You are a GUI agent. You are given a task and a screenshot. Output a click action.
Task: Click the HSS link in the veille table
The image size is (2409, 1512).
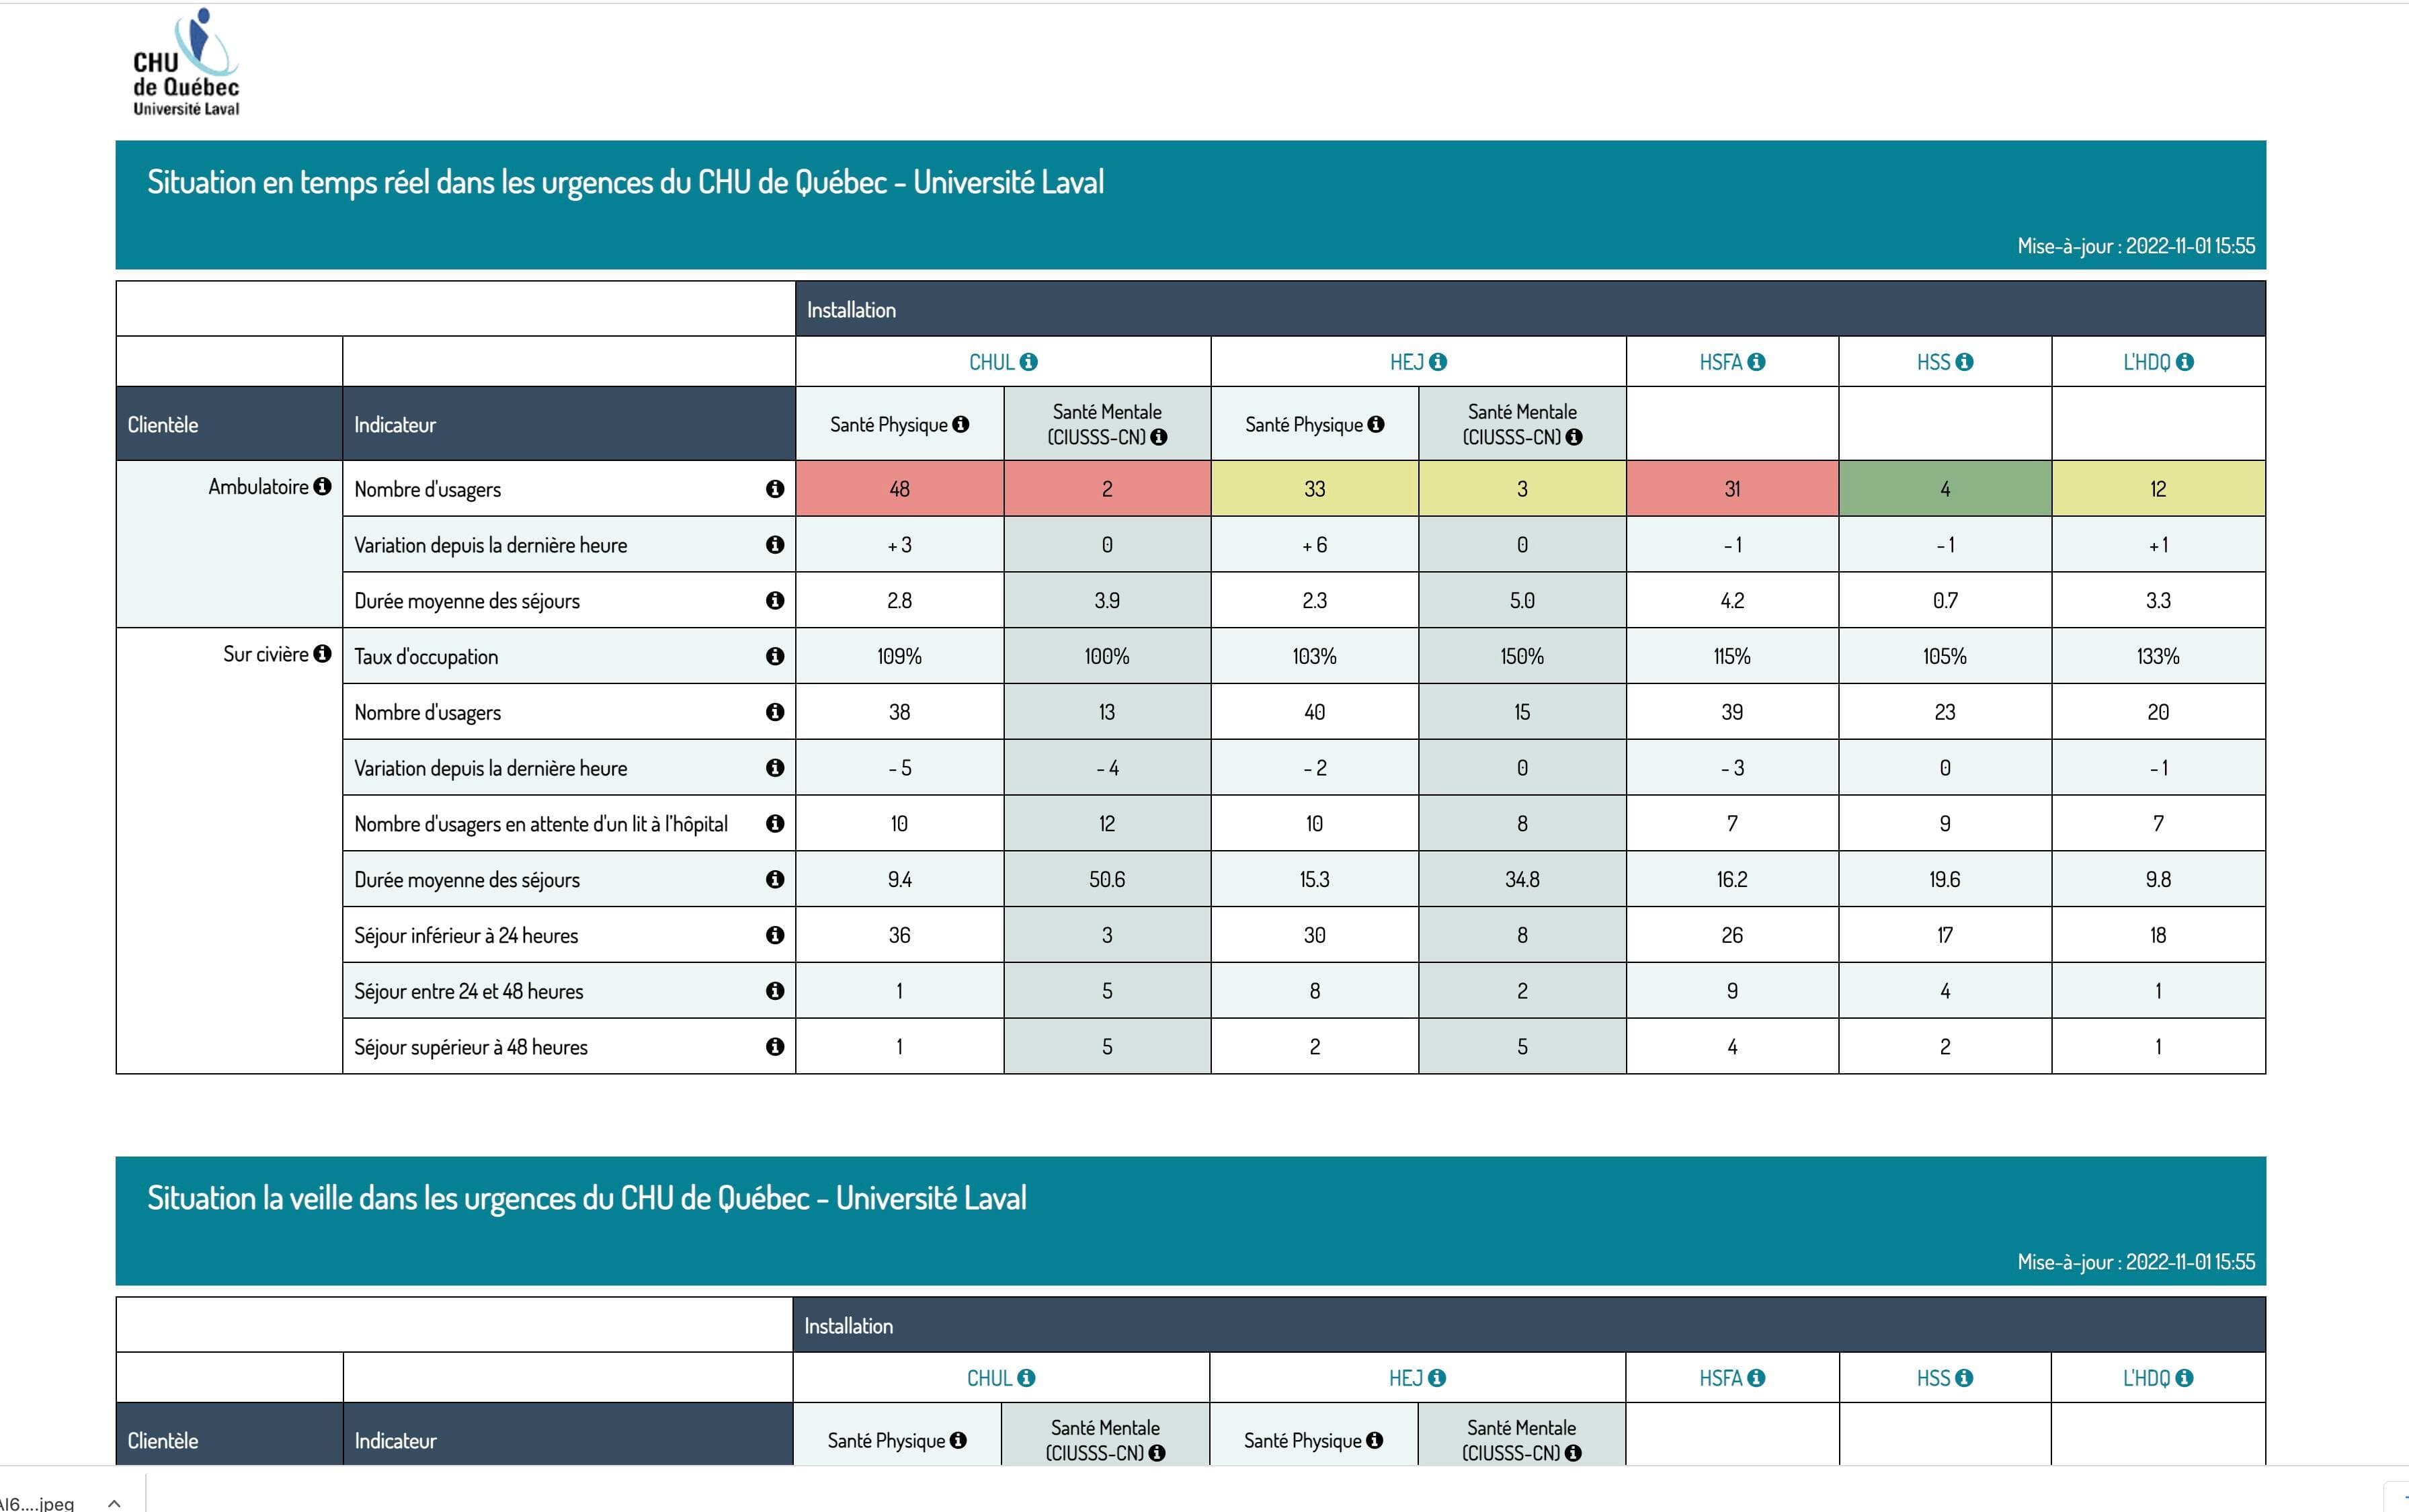[1933, 1378]
